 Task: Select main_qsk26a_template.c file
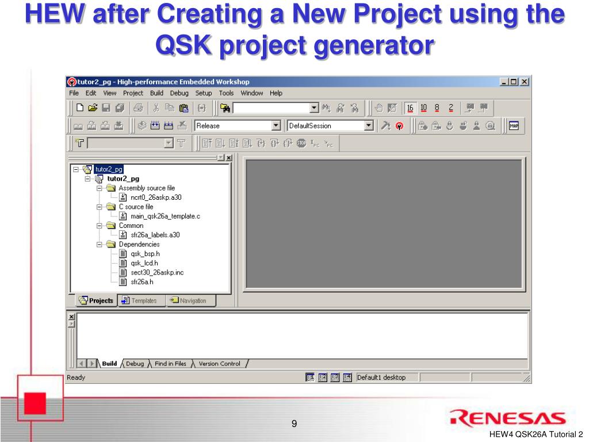pos(165,216)
